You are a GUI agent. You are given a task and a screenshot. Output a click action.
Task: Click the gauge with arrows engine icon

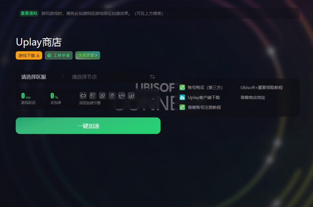point(122,96)
